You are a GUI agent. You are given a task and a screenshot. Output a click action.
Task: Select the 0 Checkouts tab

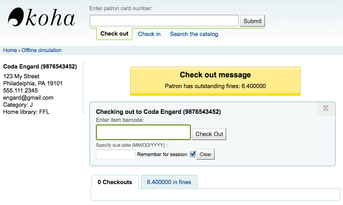[115, 182]
